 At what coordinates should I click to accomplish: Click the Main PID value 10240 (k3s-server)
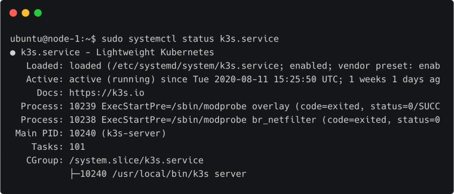[x=117, y=133]
